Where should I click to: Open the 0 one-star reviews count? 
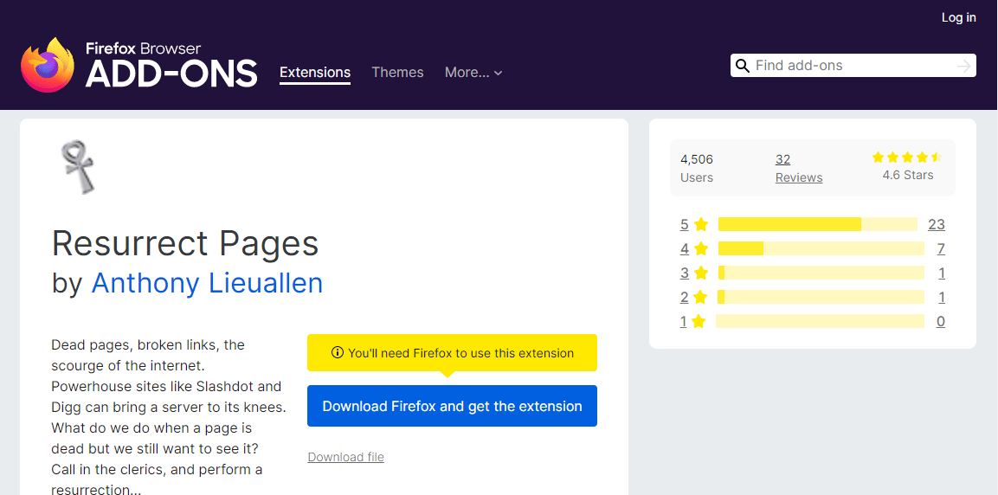pyautogui.click(x=941, y=321)
